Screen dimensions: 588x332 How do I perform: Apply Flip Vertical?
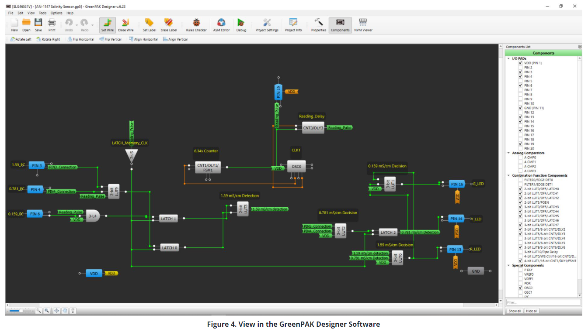(110, 39)
